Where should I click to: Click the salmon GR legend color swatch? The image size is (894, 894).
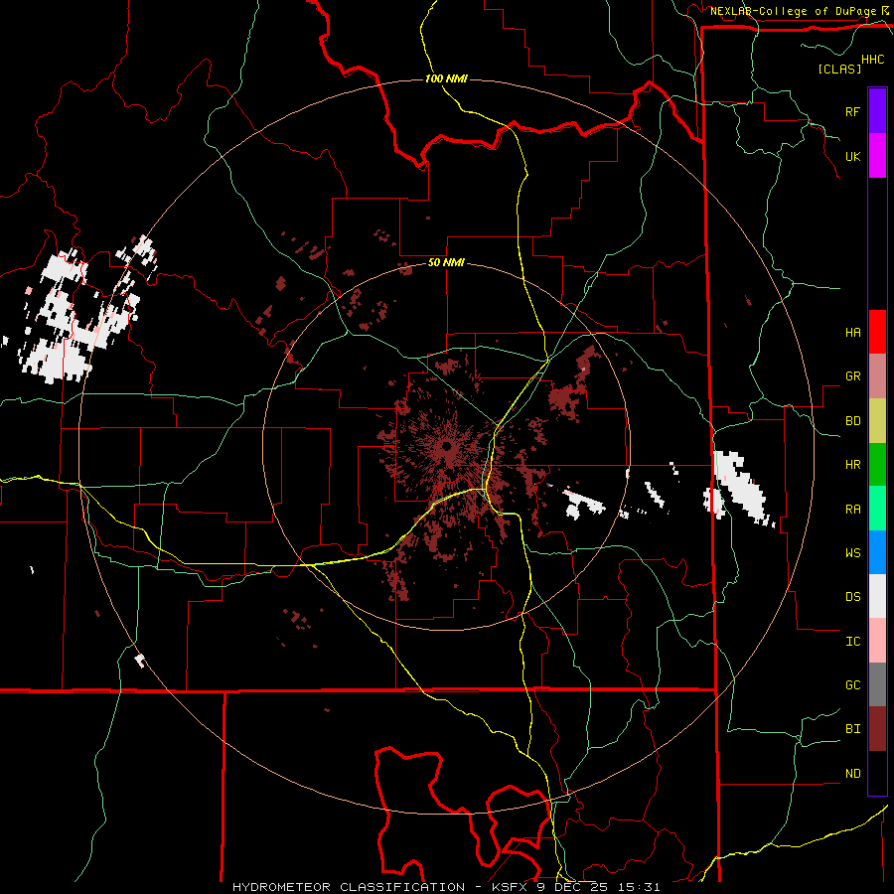click(877, 375)
